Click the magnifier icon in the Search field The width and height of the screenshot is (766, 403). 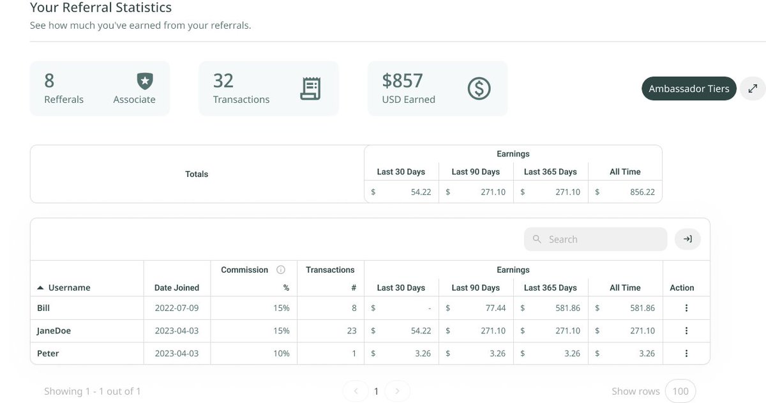tap(537, 239)
